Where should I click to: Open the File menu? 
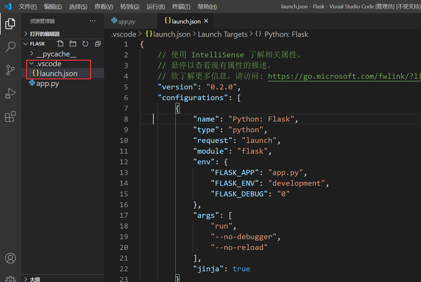point(28,7)
